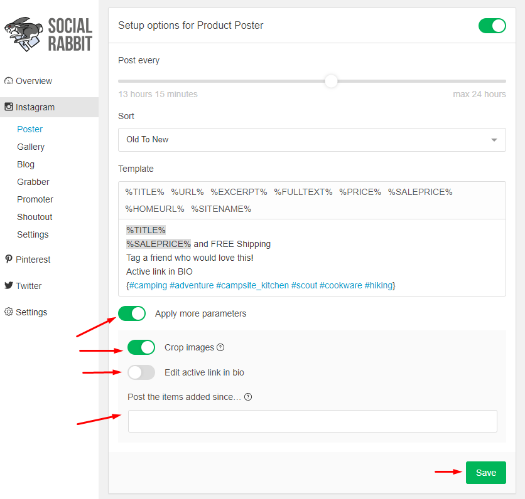Click the Twitter bird icon
The image size is (525, 499).
coord(9,285)
